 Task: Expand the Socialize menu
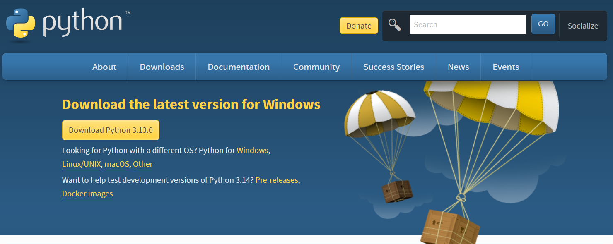point(582,26)
